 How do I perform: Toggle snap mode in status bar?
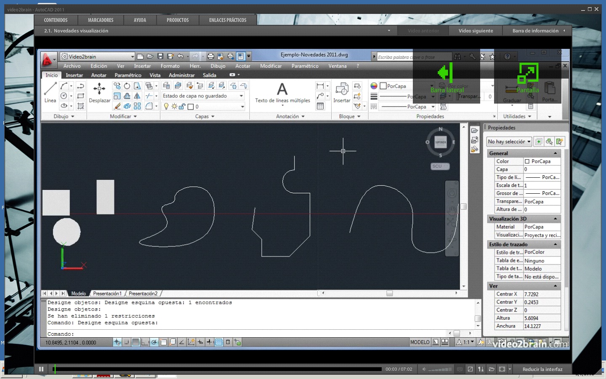pos(126,342)
